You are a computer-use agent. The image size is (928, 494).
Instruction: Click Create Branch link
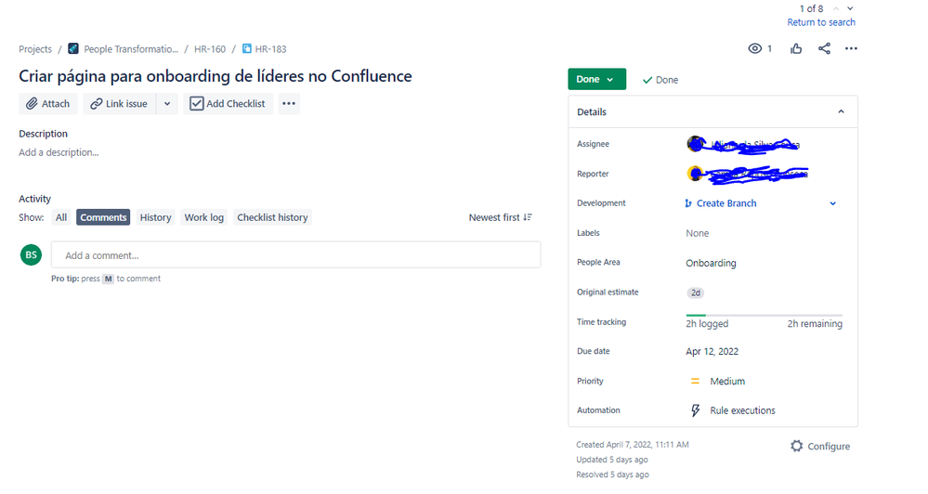click(x=726, y=203)
